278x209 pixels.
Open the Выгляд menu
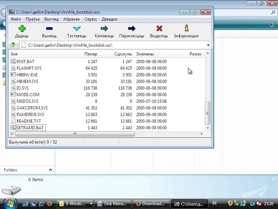tap(51, 19)
